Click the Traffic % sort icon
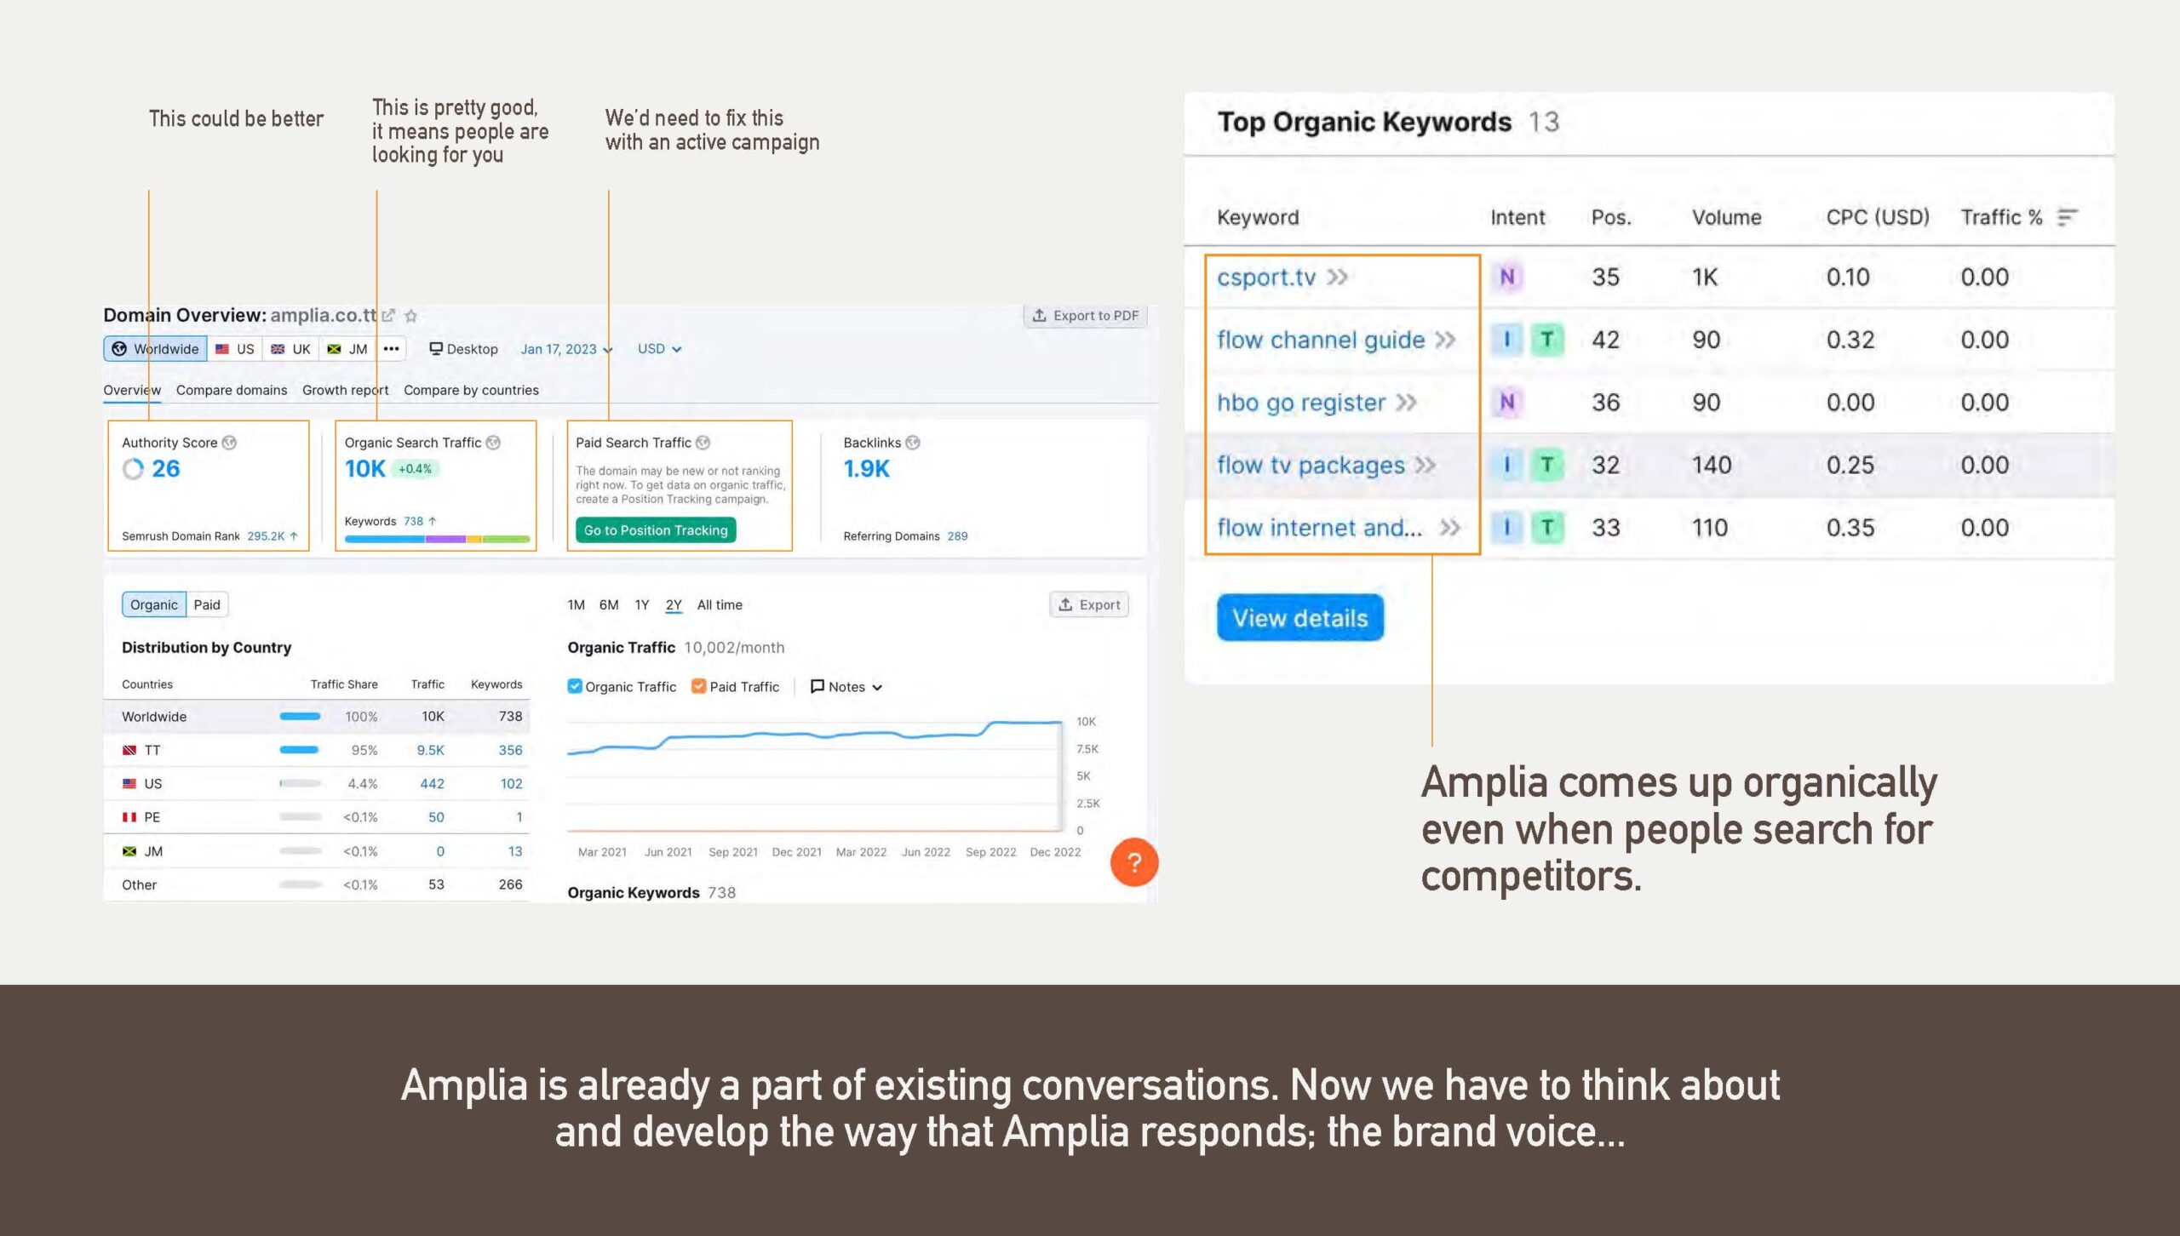 (2067, 218)
